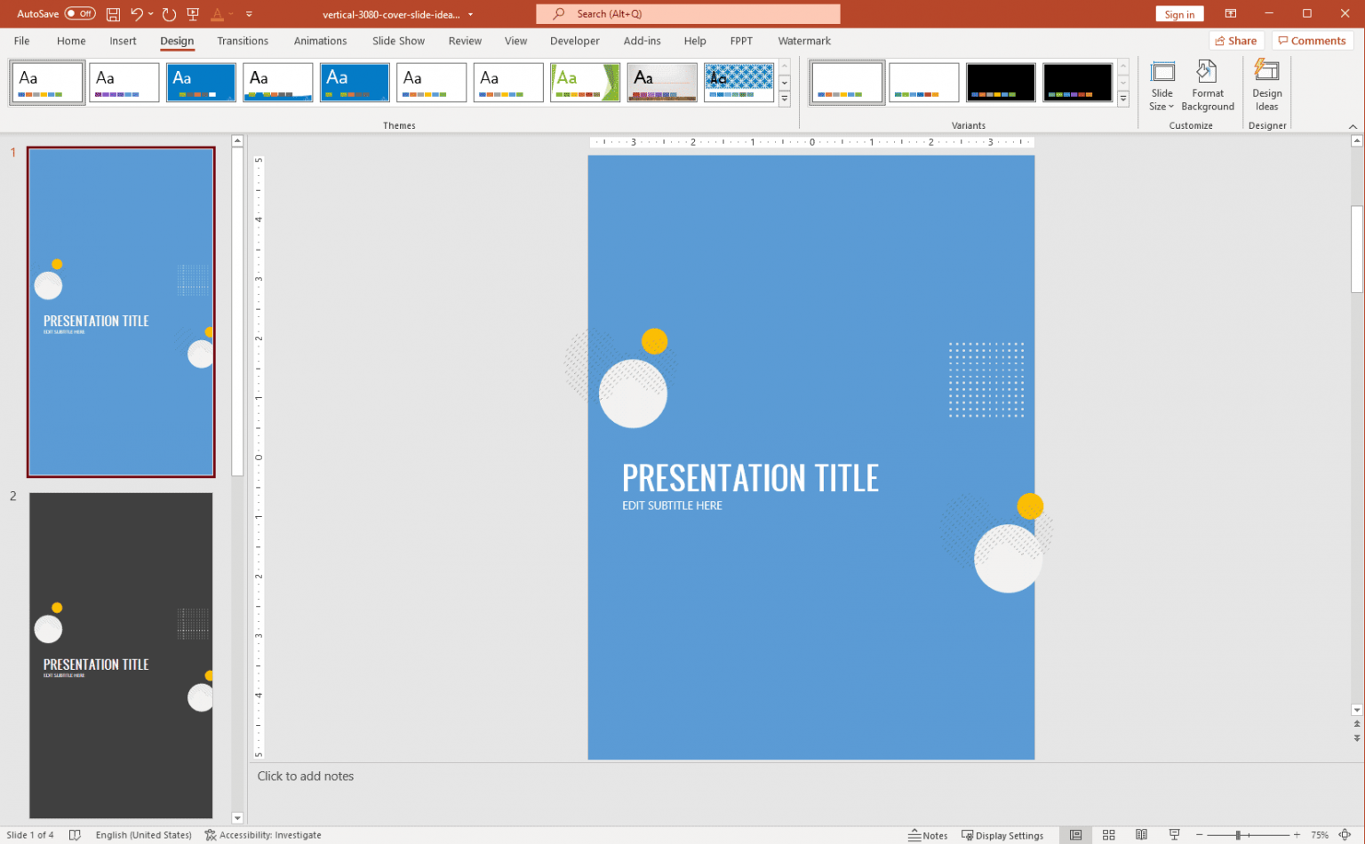Toggle the Comments pane open
Viewport: 1365px width, 844px height.
click(1313, 40)
